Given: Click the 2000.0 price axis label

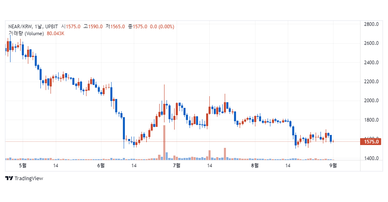Looking at the screenshot, I should (371, 101).
